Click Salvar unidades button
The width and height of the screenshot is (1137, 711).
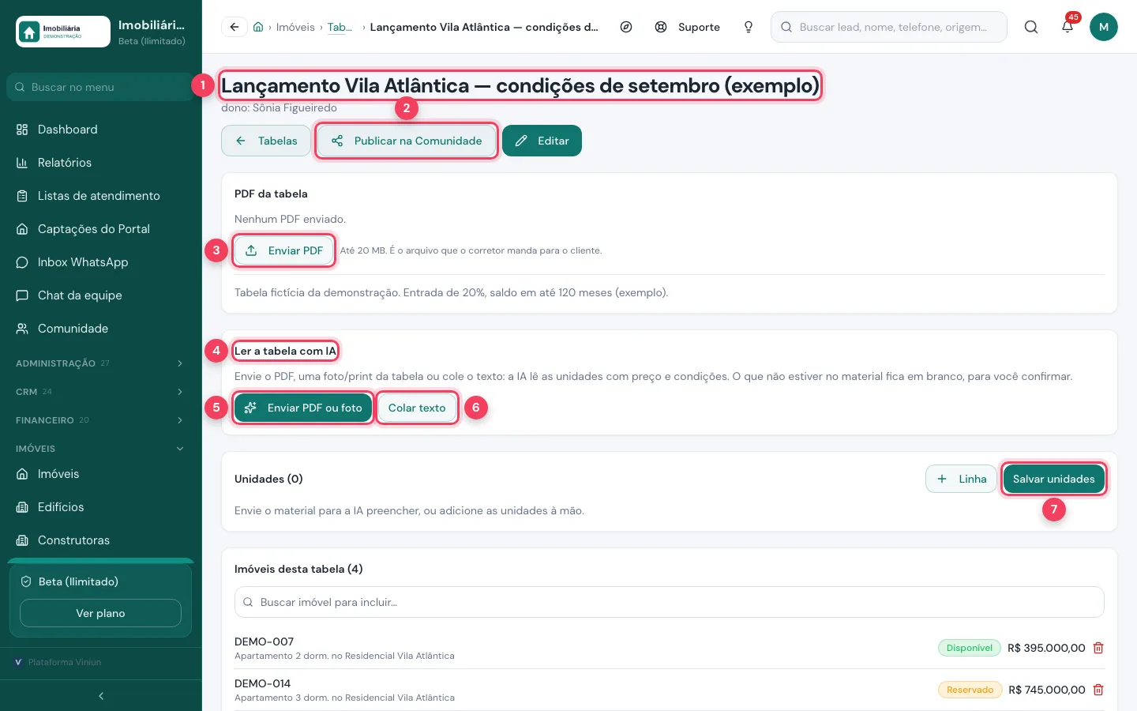tap(1054, 479)
